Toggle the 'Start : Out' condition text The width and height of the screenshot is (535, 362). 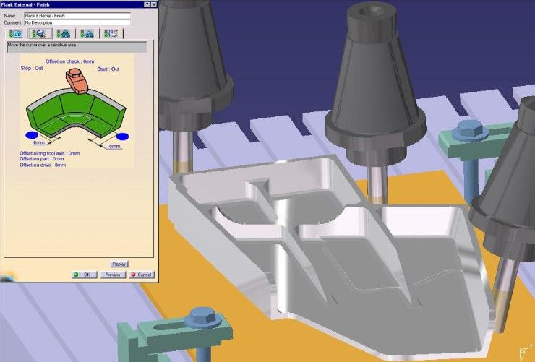tap(107, 69)
